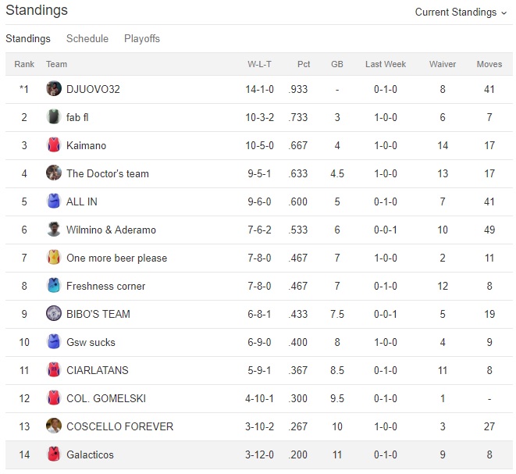The height and width of the screenshot is (474, 516).
Task: Click Freshness corner jersey icon
Action: pos(54,286)
